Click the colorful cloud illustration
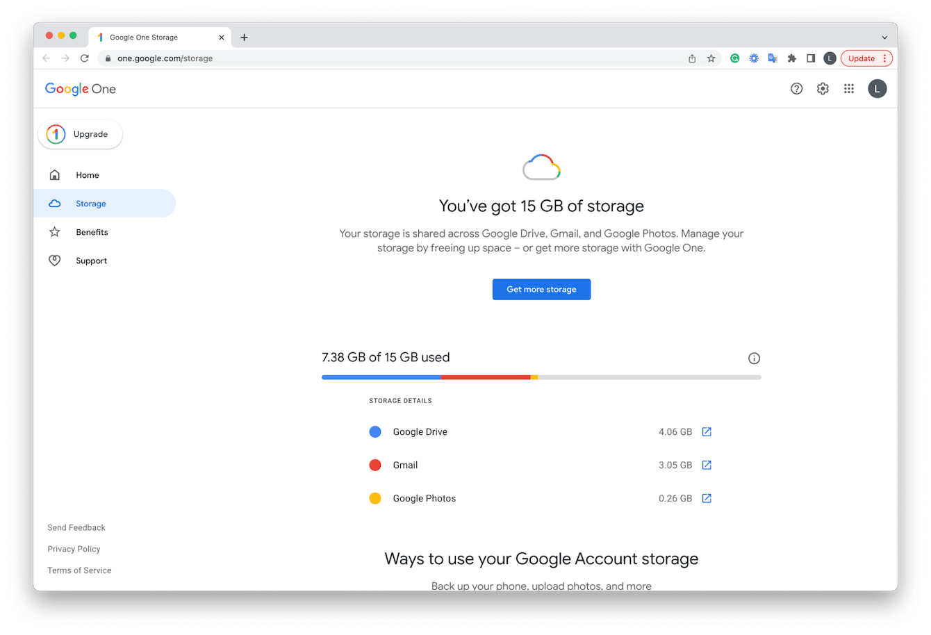 (541, 167)
